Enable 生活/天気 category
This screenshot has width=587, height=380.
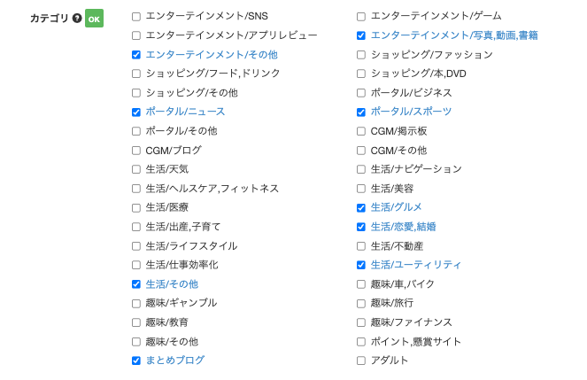(136, 169)
